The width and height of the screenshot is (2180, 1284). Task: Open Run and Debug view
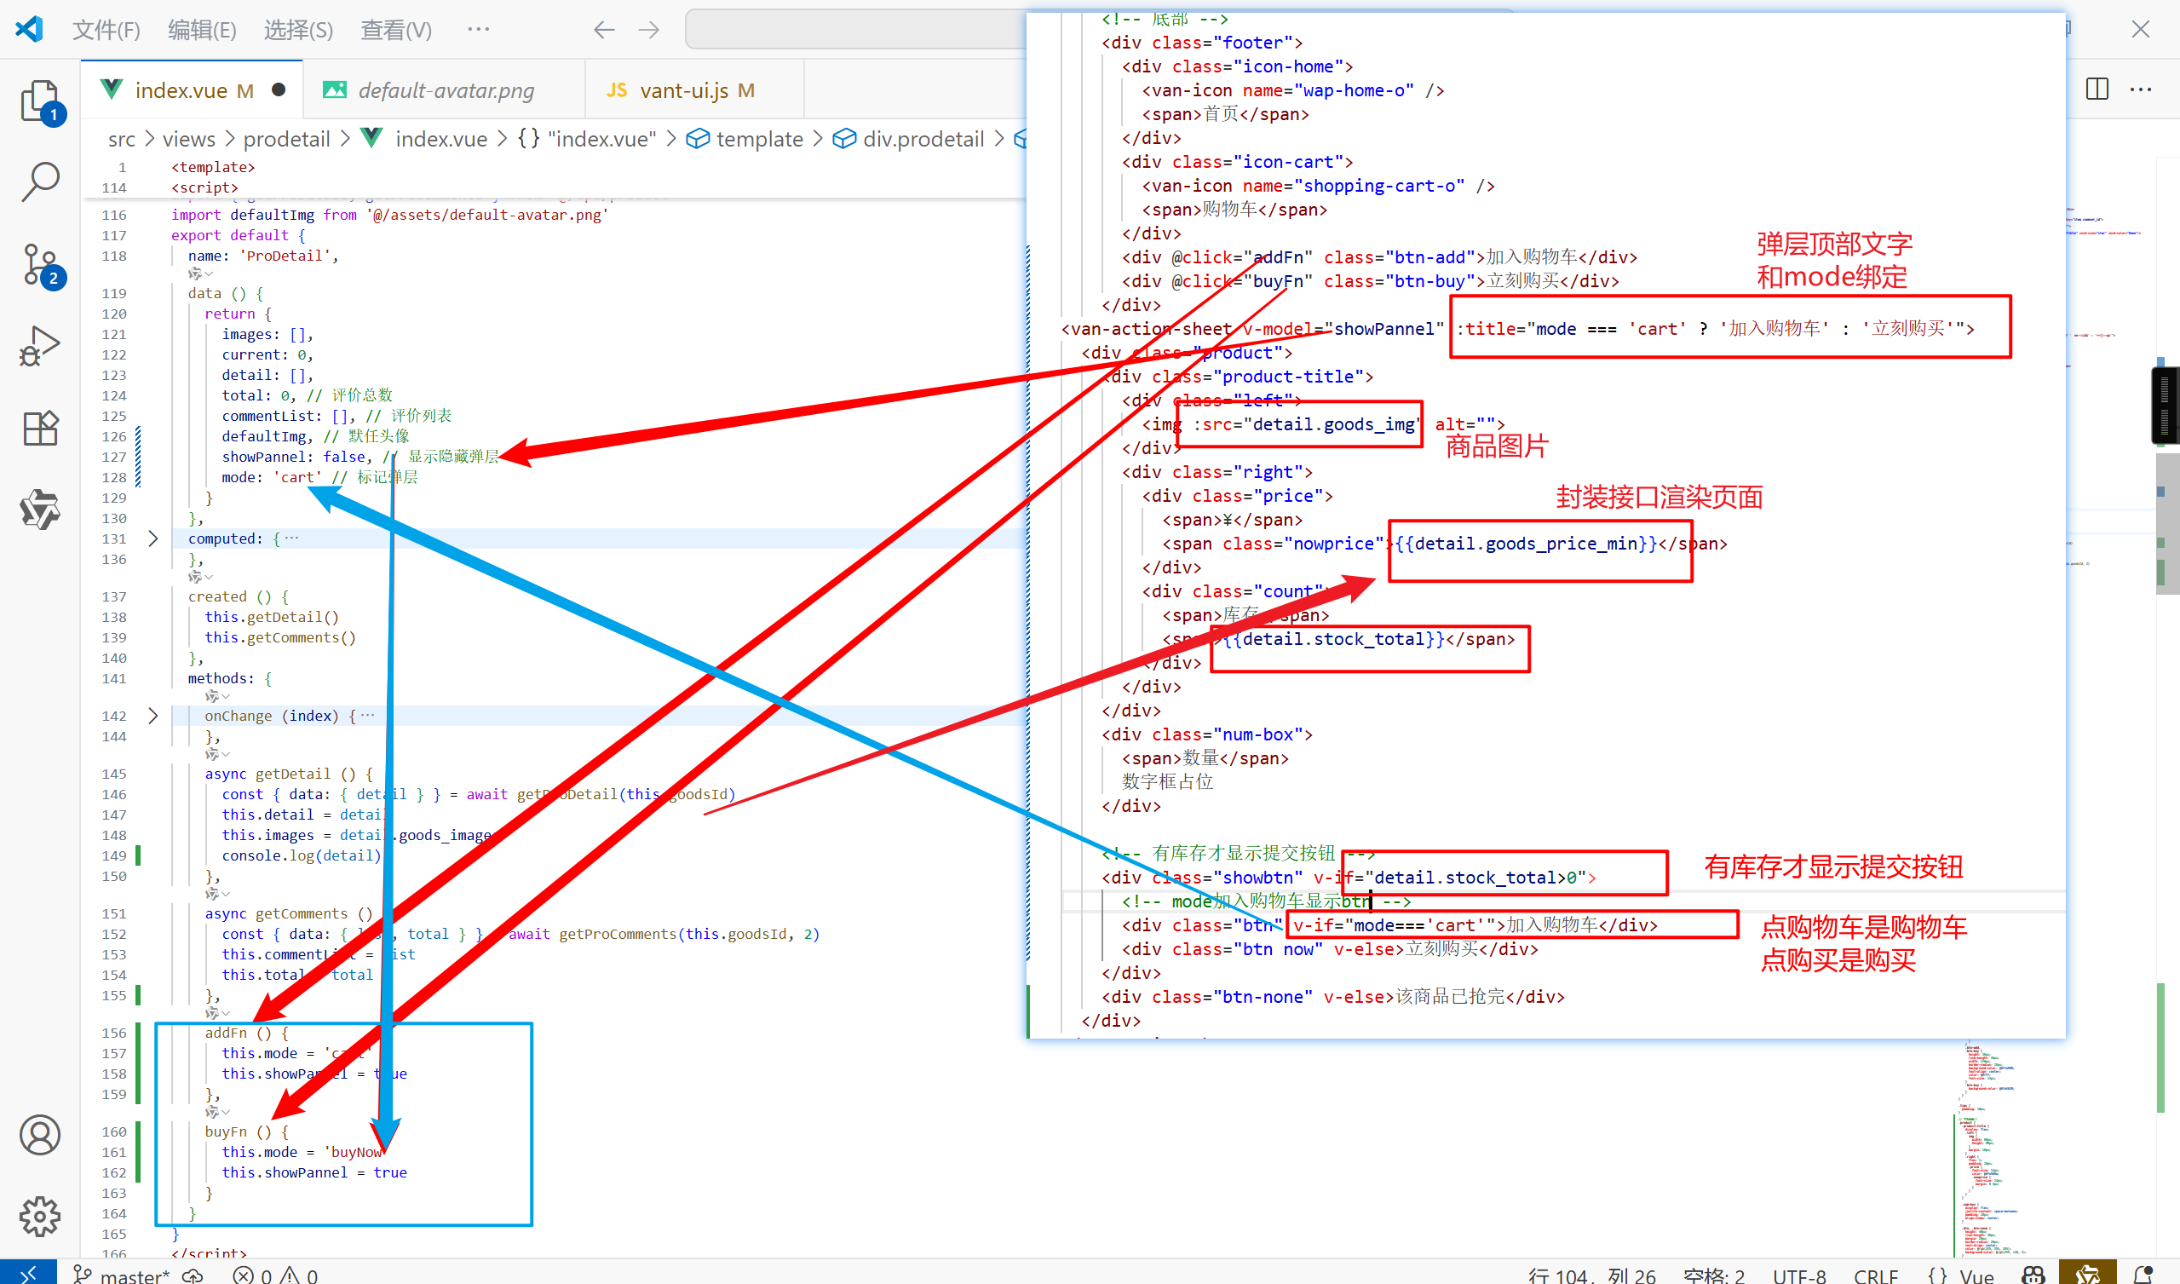click(x=40, y=346)
